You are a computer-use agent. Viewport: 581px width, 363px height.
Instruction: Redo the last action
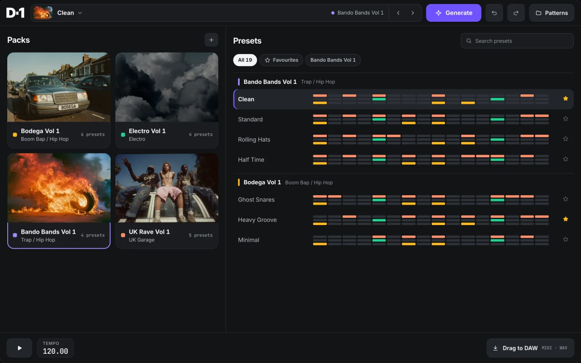(516, 13)
